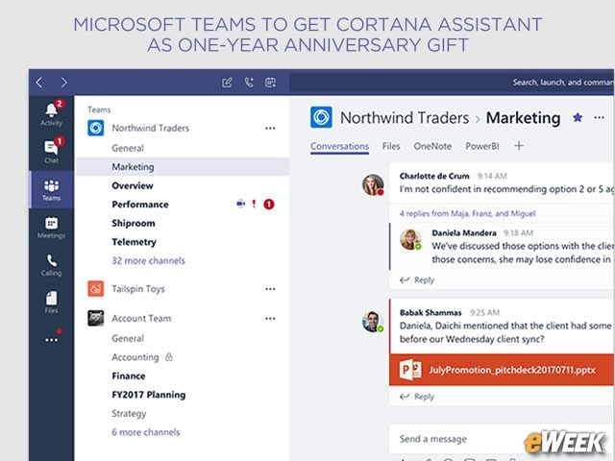This screenshot has width=615, height=461.
Task: Select Finance channel
Action: tap(128, 376)
